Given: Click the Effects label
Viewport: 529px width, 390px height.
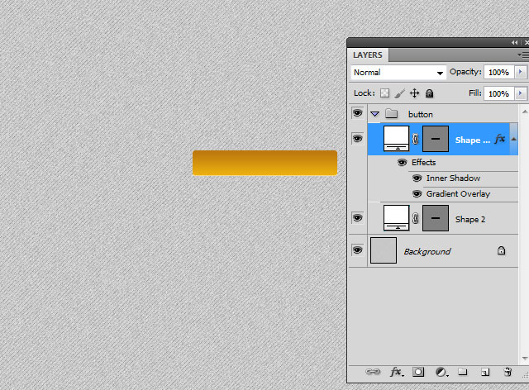Looking at the screenshot, I should [424, 162].
